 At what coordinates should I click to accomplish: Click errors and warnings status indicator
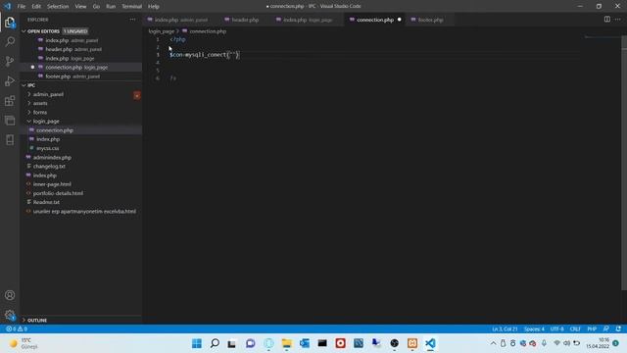tap(17, 329)
